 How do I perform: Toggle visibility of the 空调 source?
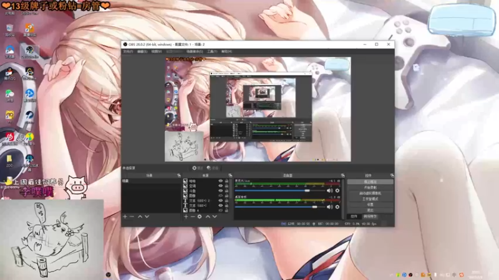click(x=221, y=185)
